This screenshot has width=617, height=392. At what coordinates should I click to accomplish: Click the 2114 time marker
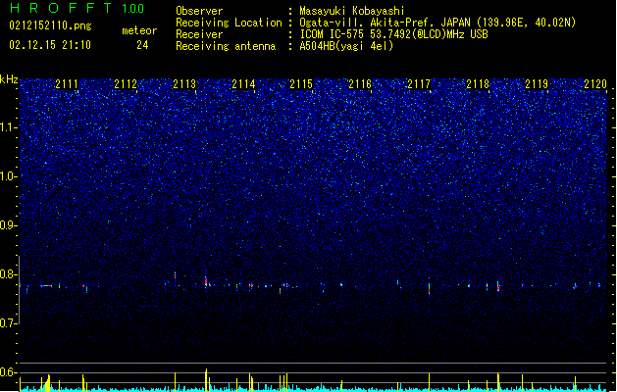point(243,84)
